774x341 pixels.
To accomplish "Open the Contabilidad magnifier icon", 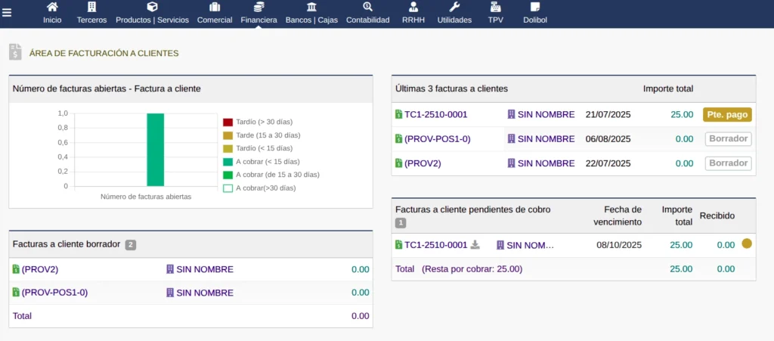I will [367, 7].
